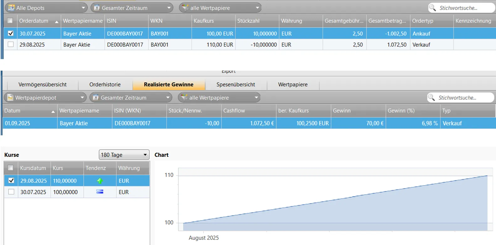Image resolution: width=496 pixels, height=245 pixels.
Task: Click the 110 peak point on the chart line
Action: 487,176
